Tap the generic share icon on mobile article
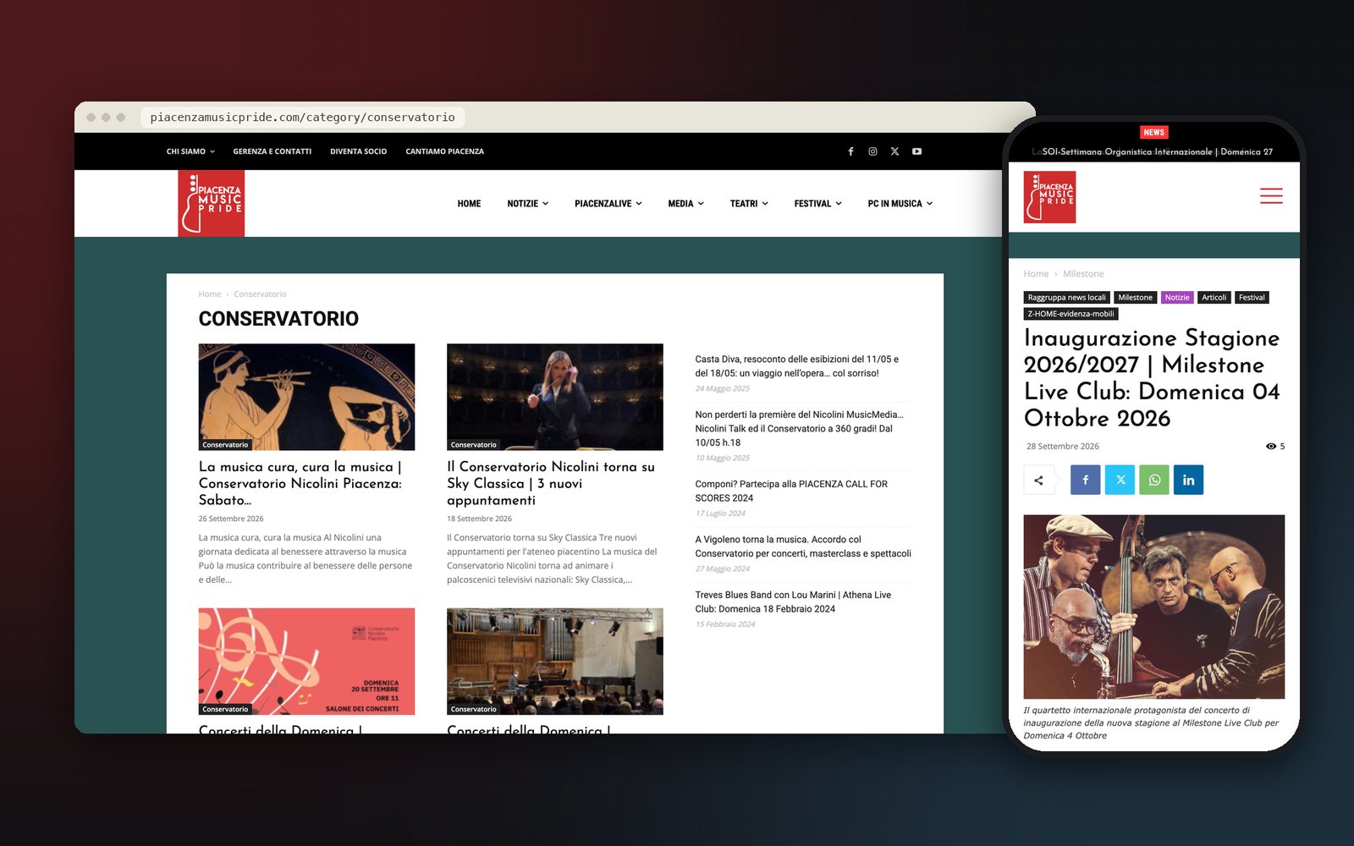Image resolution: width=1354 pixels, height=846 pixels. point(1038,480)
